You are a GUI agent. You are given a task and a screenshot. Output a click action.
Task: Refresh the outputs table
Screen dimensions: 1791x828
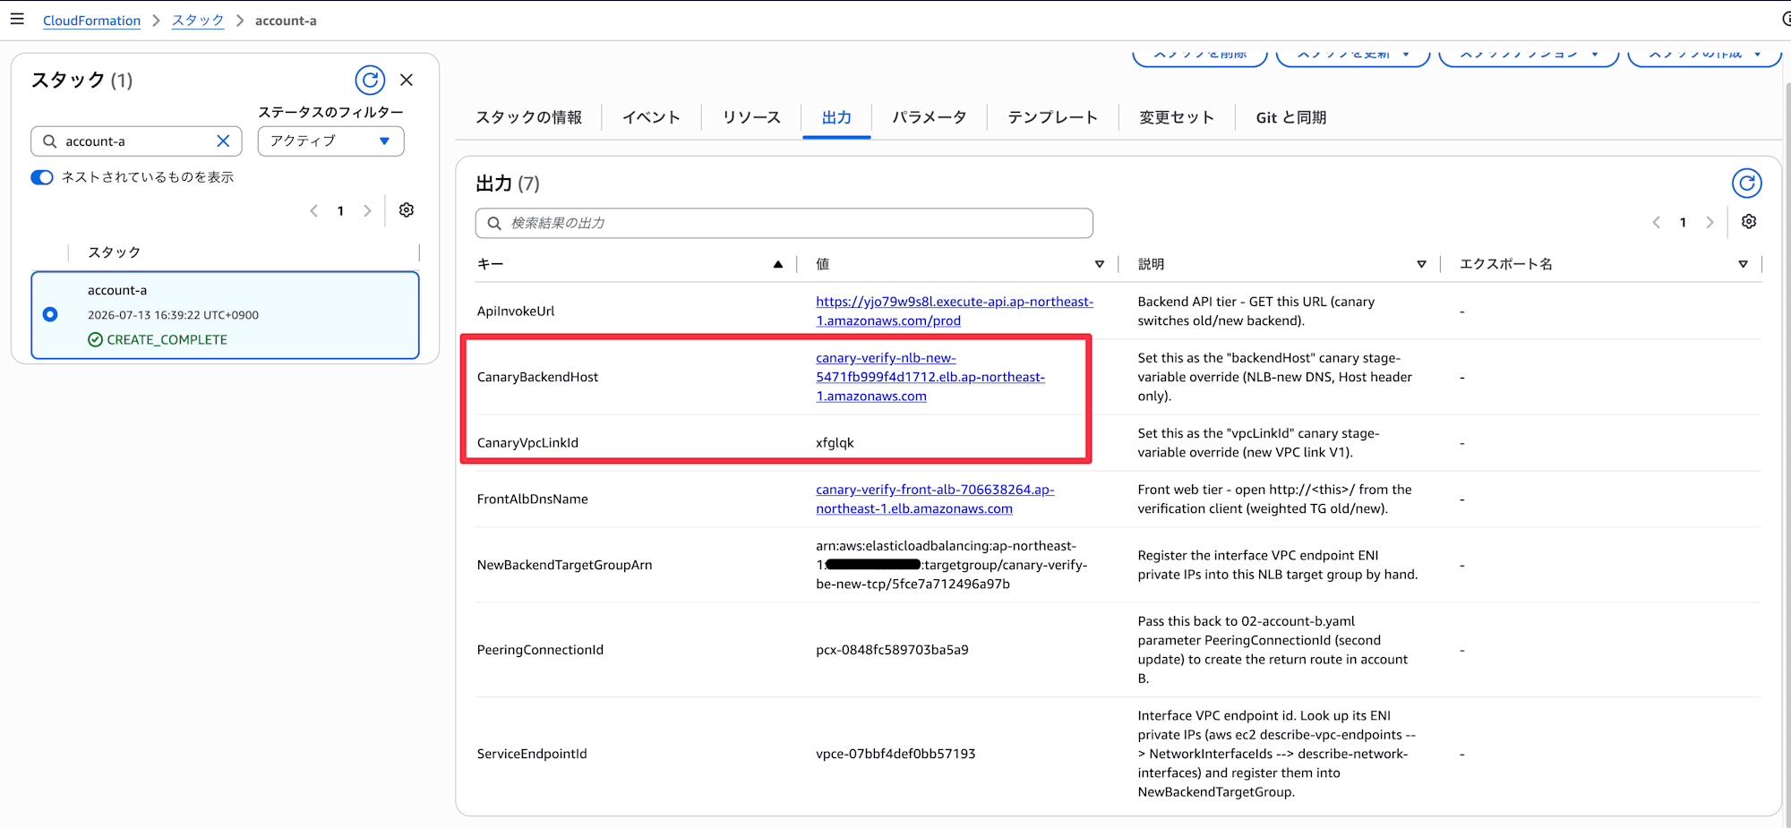pos(1746,183)
